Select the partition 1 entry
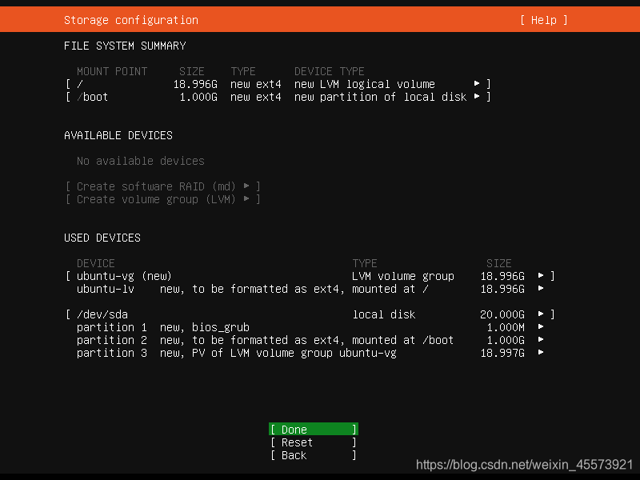640x480 pixels. pyautogui.click(x=112, y=327)
